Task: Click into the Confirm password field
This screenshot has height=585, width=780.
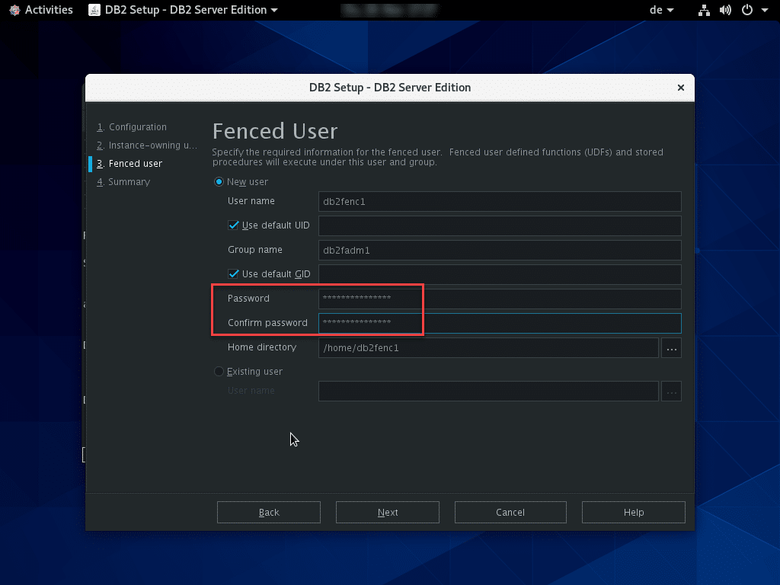Action: [499, 323]
